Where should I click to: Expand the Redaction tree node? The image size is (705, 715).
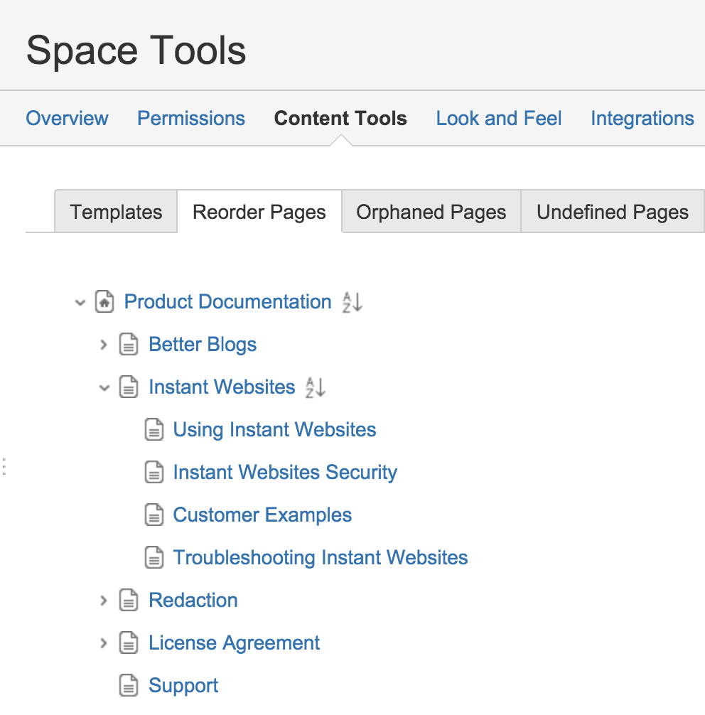(104, 601)
